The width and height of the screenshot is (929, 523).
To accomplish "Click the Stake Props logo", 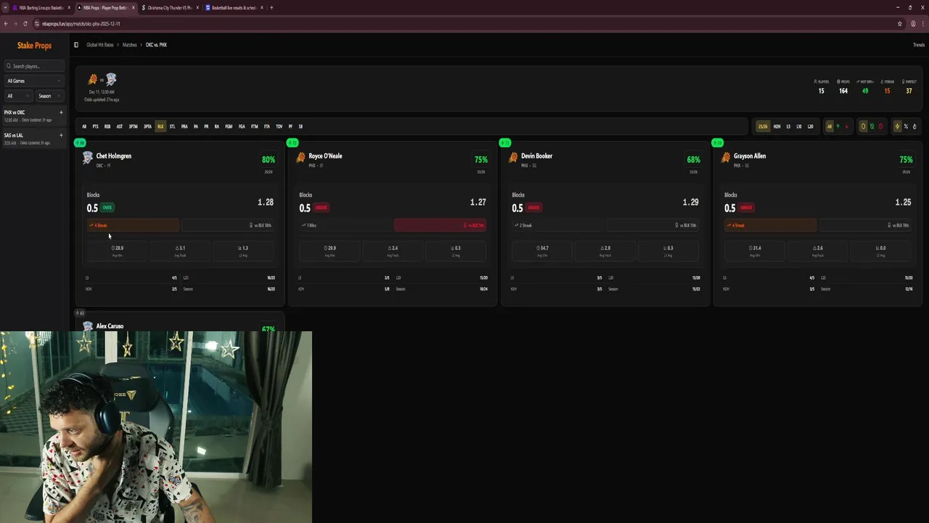I will tap(34, 45).
